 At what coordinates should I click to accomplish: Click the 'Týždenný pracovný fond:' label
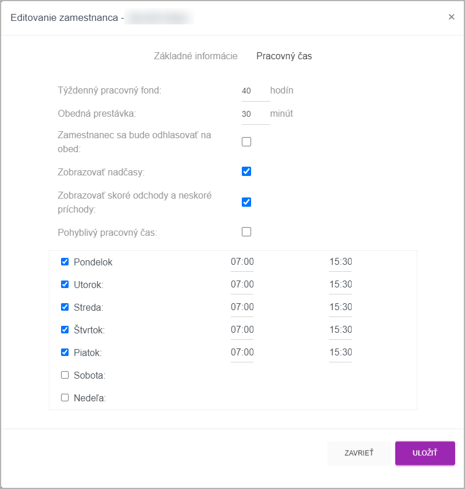point(109,91)
